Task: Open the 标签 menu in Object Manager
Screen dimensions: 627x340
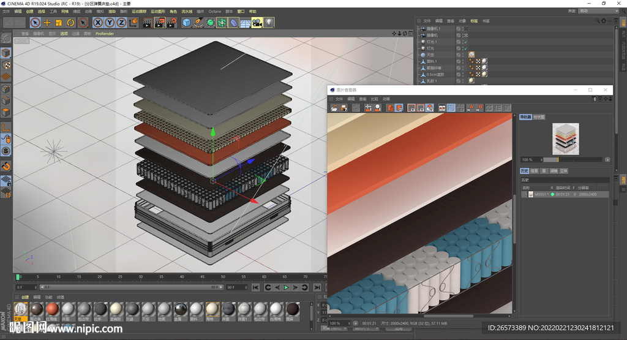Action: pyautogui.click(x=475, y=21)
